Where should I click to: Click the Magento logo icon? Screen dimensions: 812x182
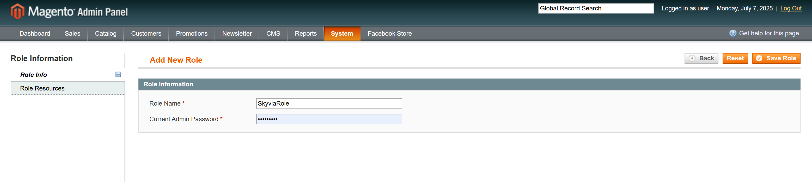[17, 11]
